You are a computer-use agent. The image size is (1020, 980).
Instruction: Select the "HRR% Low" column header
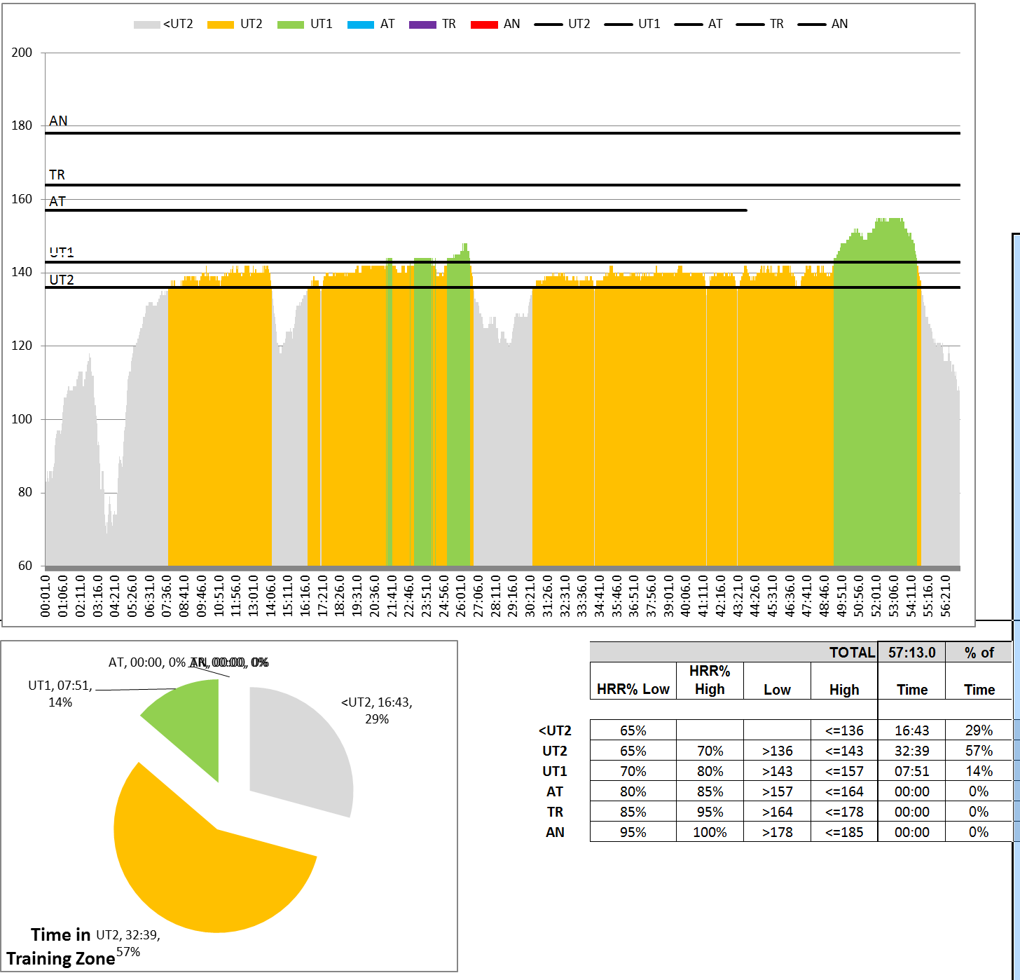[x=633, y=689]
